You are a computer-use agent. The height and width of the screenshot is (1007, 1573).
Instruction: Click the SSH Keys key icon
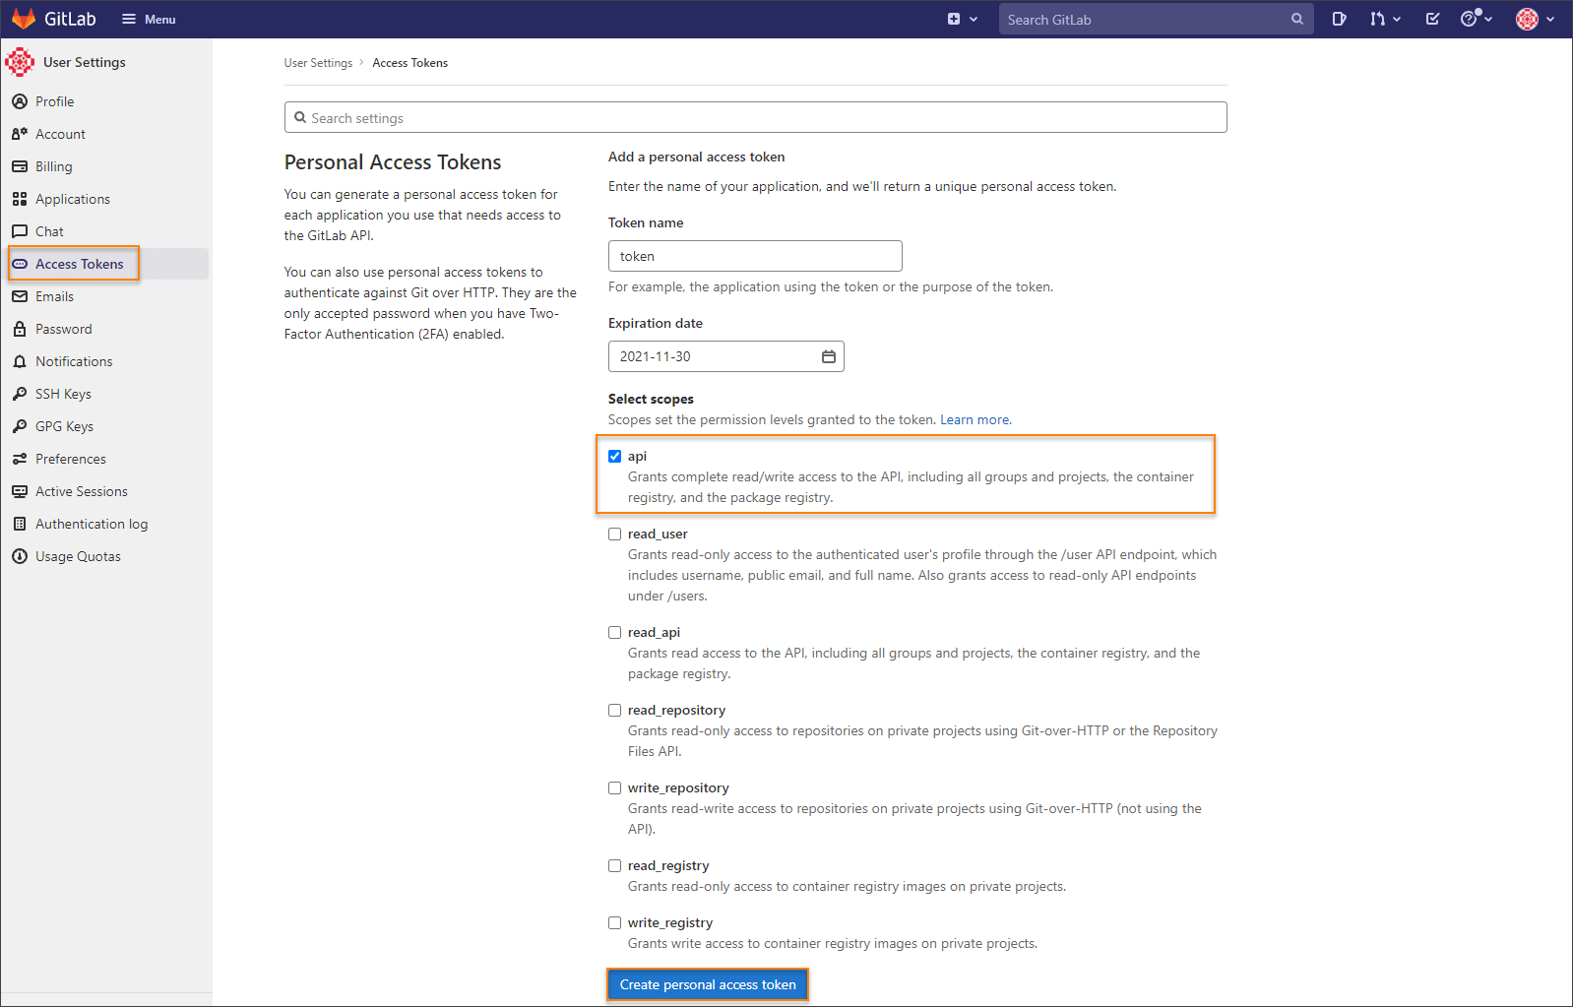coord(20,394)
